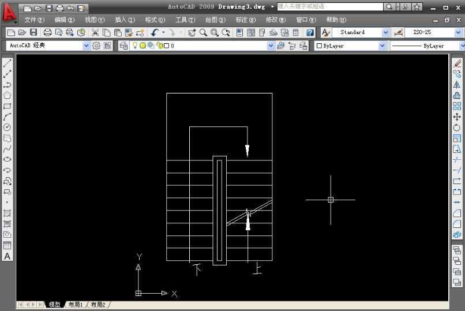Switch to the 布局1 tab
Screen dimensions: 465x311
coord(76,304)
